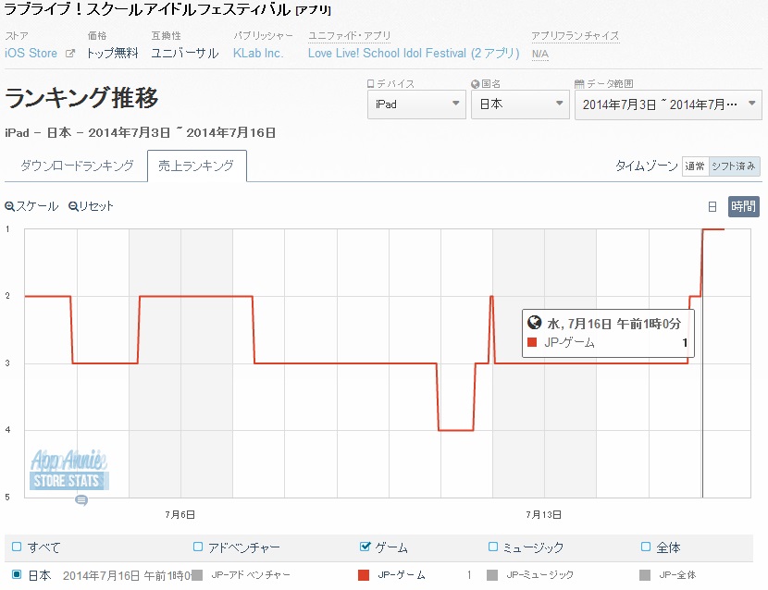This screenshot has height=590, width=768.
Task: Click the リセット zoom button
Action: (91, 206)
